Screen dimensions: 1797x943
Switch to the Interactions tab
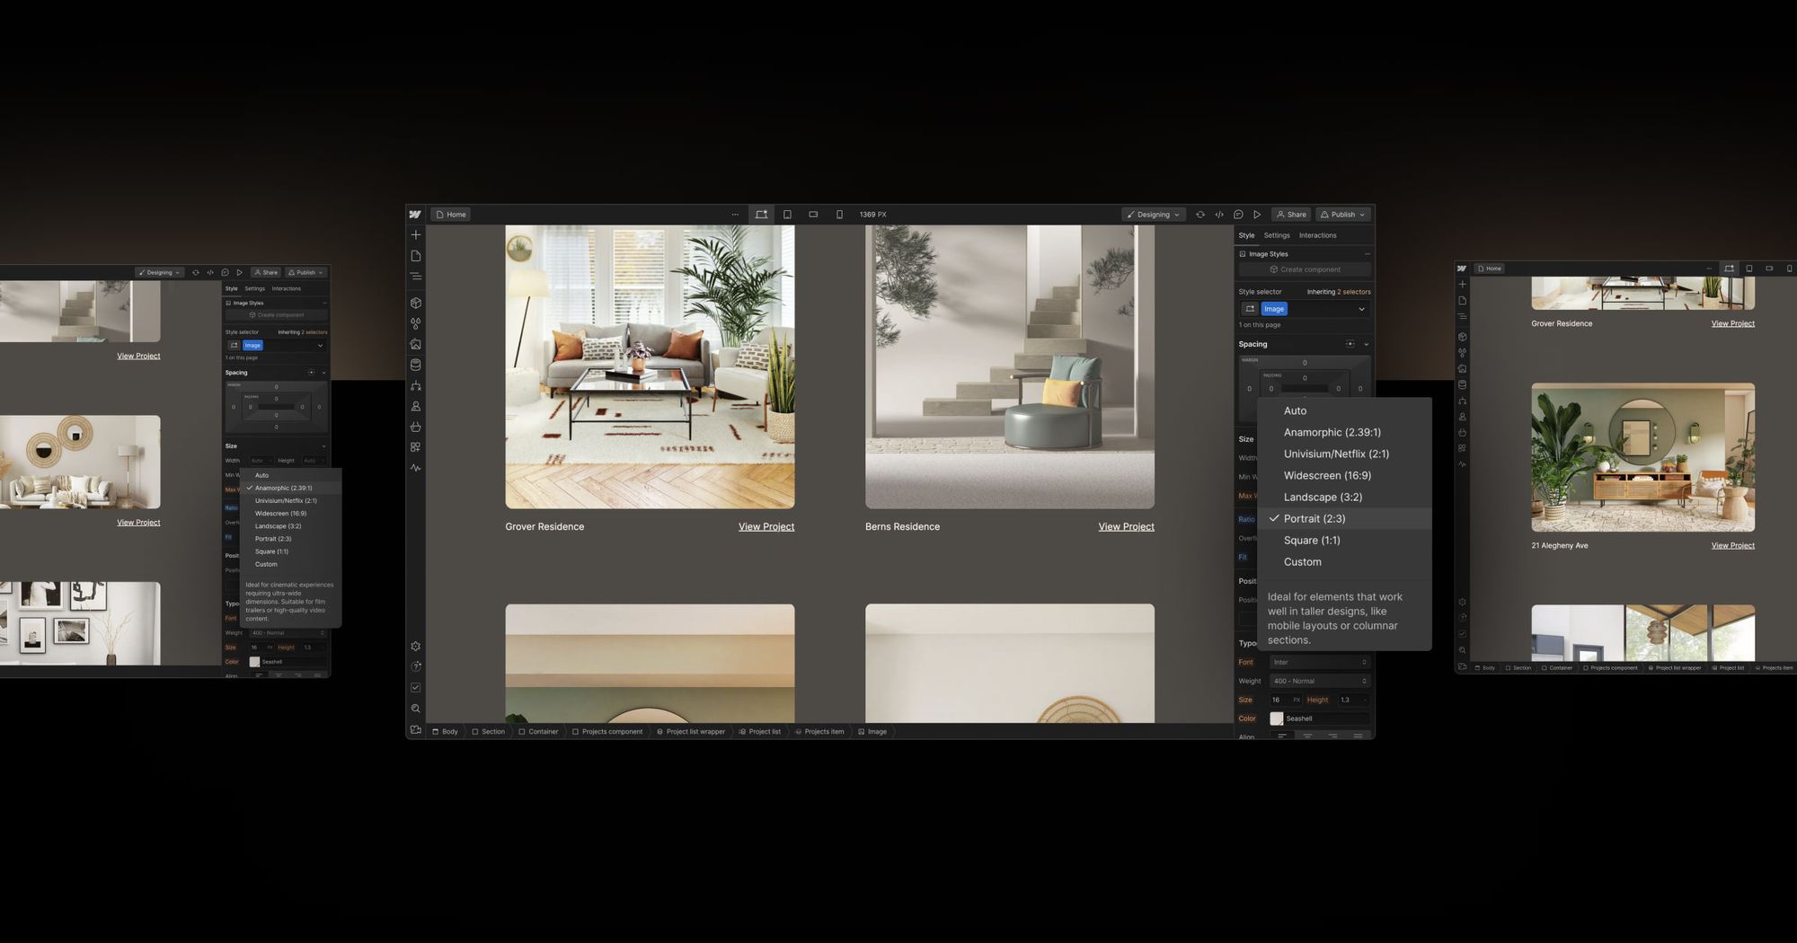pos(1317,235)
